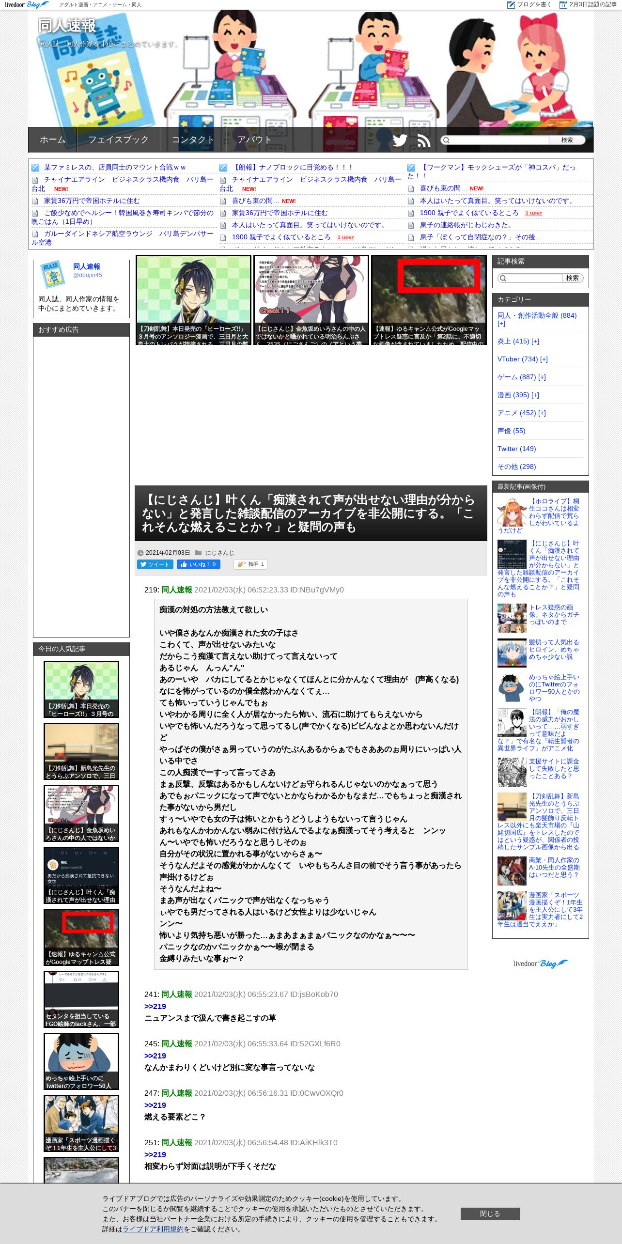Open the アバウト menu item
Screen dimensions: 622x1244
coord(254,140)
